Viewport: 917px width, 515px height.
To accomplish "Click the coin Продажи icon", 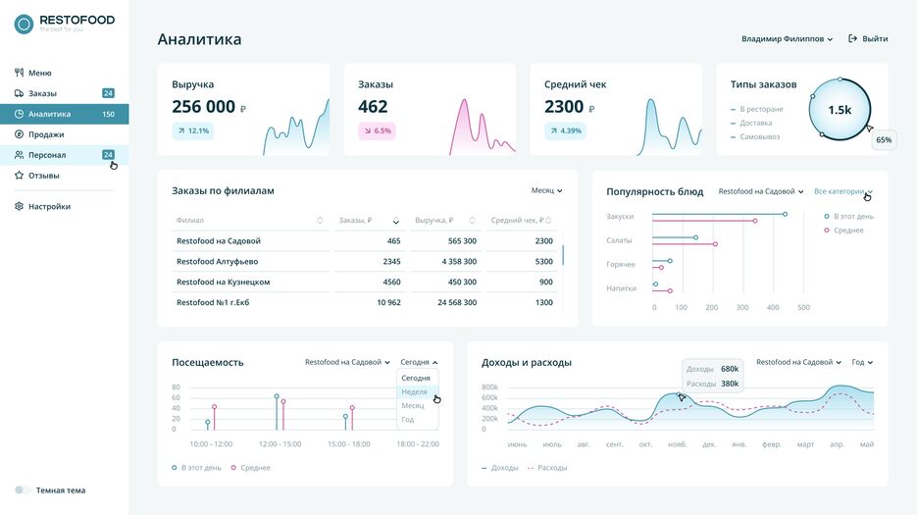I will click(x=19, y=134).
